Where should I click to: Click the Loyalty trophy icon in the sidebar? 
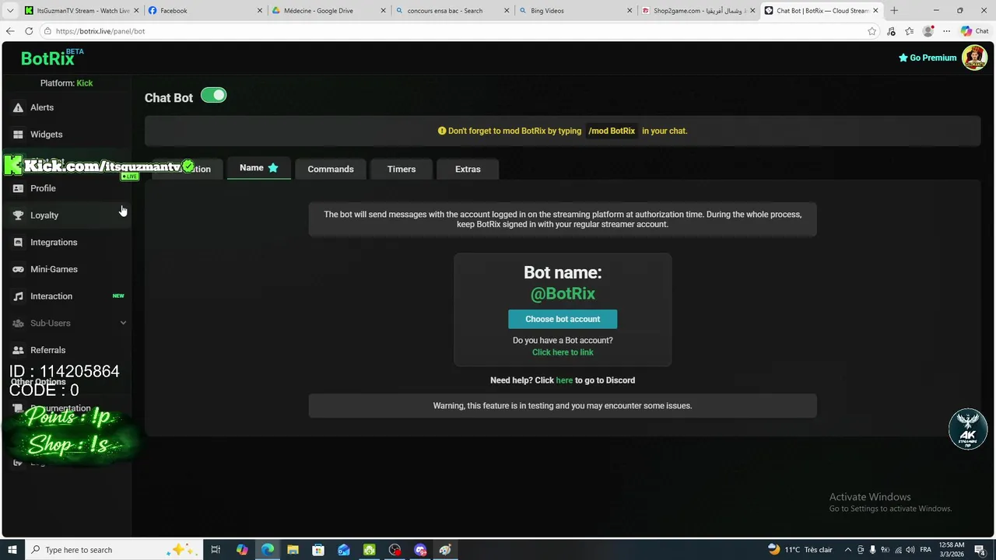coord(18,215)
